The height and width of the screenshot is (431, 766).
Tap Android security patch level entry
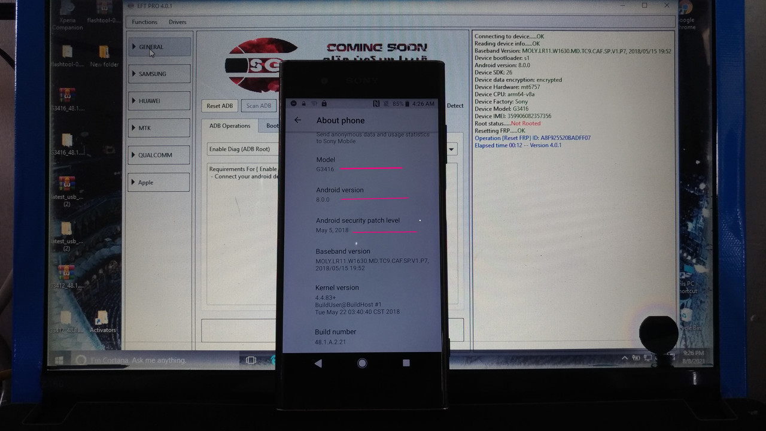coord(363,225)
